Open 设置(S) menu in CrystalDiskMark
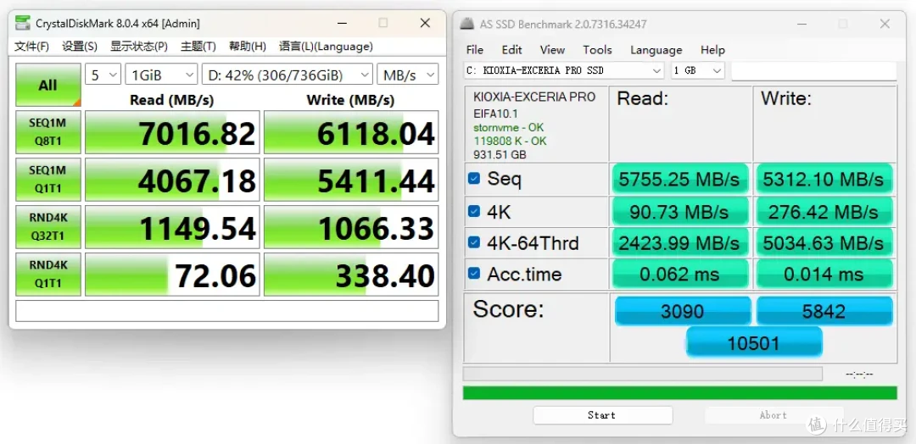The image size is (916, 444). 80,46
